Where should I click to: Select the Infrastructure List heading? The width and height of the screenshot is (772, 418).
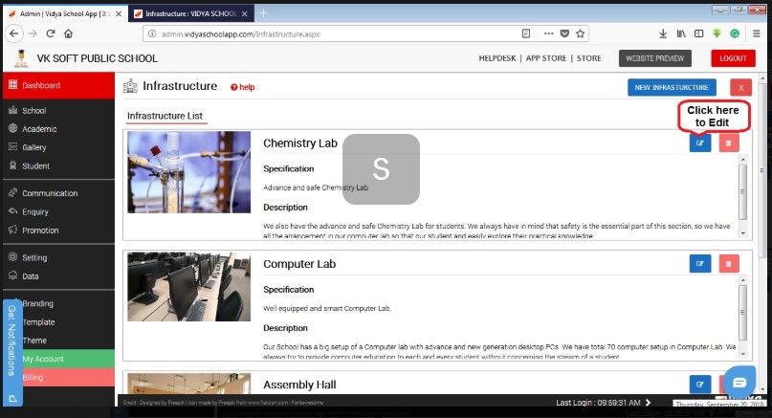165,116
